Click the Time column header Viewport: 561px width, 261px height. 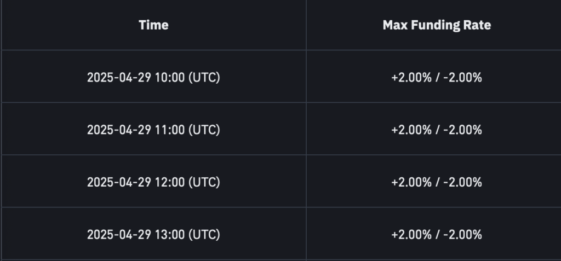coord(153,25)
